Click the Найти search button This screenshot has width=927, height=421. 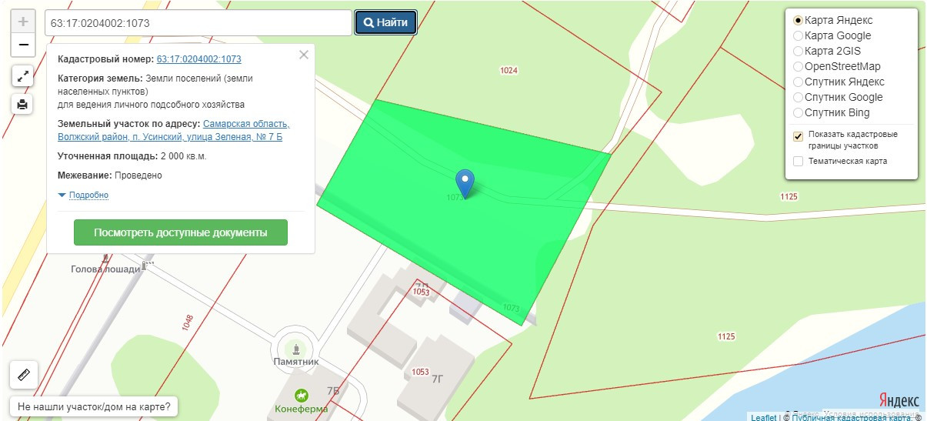click(x=385, y=22)
